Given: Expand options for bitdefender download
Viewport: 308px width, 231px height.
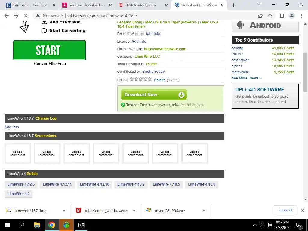Looking at the screenshot, I should click(x=134, y=211).
